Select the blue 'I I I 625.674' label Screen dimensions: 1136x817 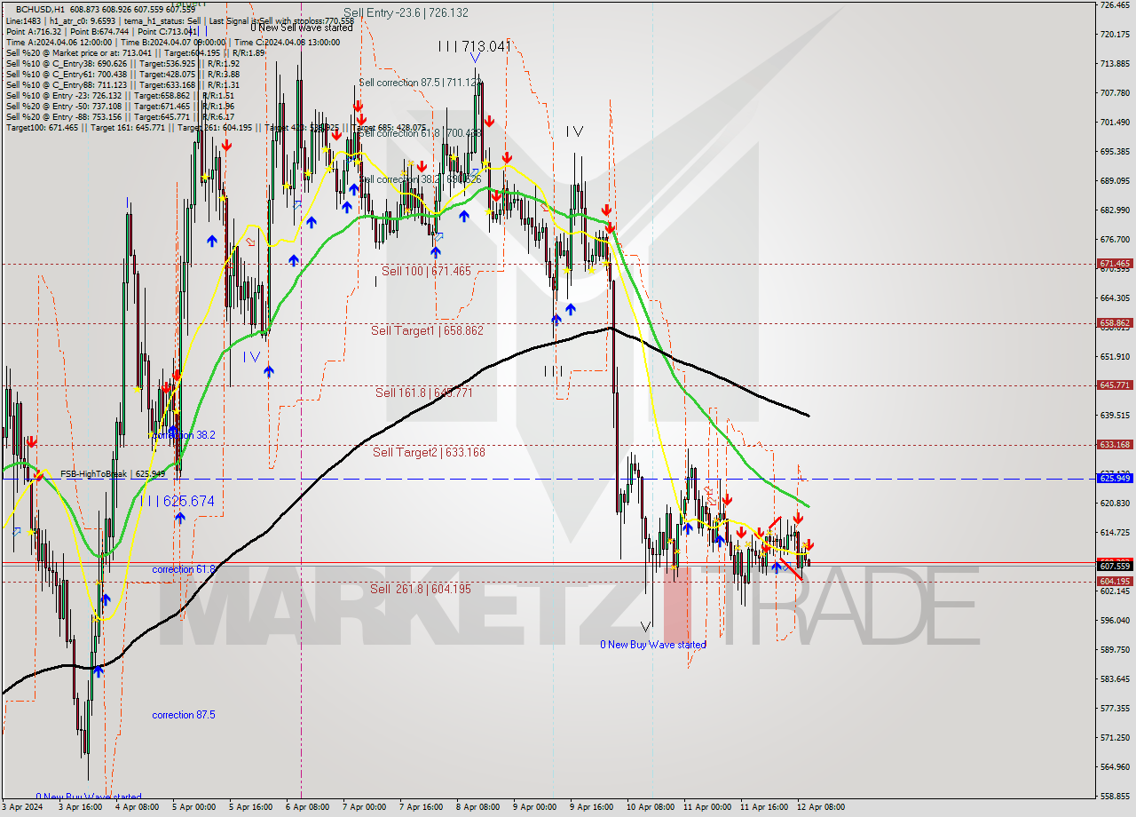tap(177, 502)
